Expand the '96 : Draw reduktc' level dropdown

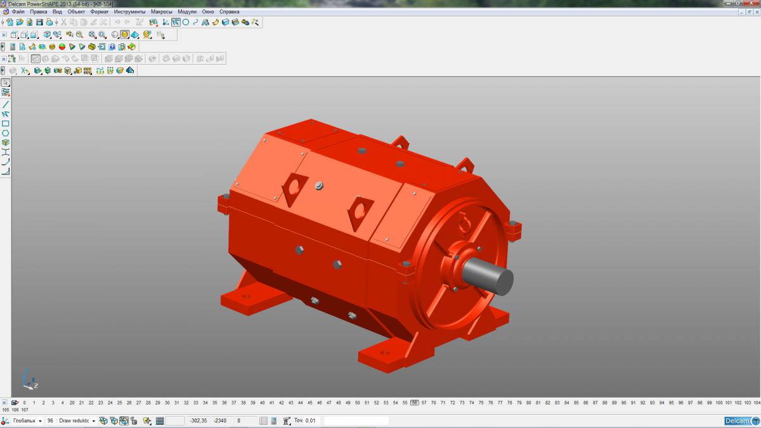94,420
